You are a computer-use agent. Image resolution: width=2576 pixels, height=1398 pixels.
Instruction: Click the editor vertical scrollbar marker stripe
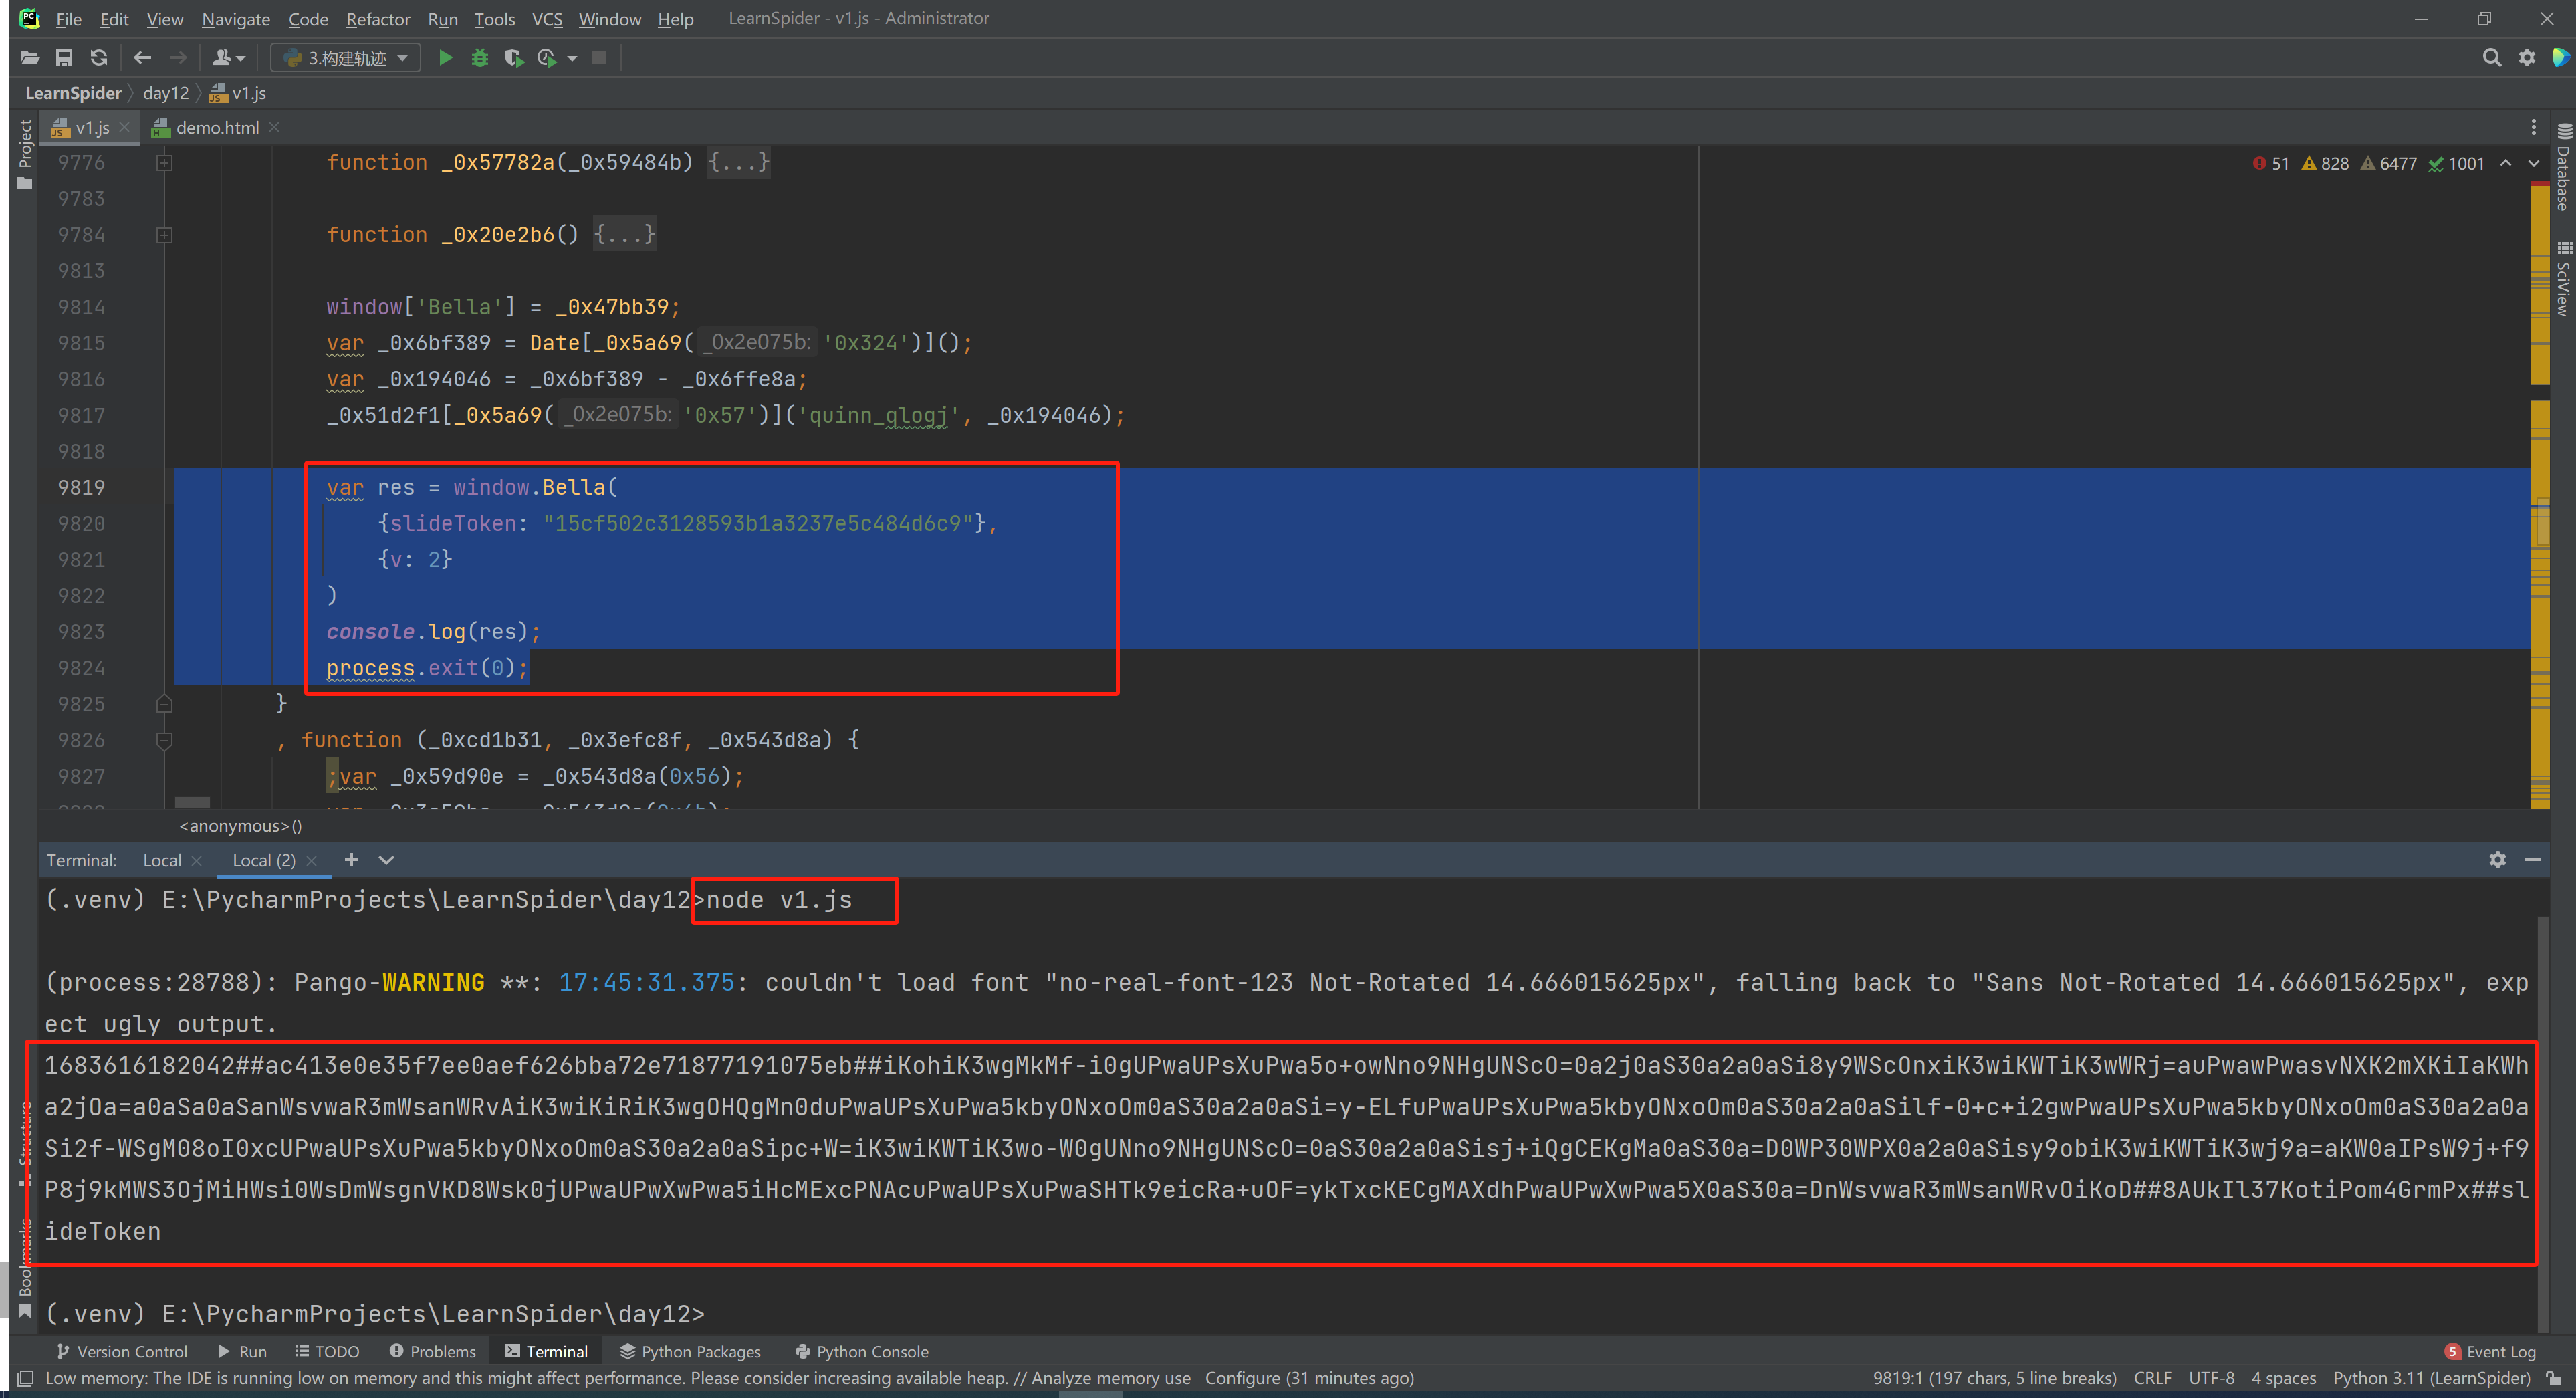pyautogui.click(x=2540, y=495)
